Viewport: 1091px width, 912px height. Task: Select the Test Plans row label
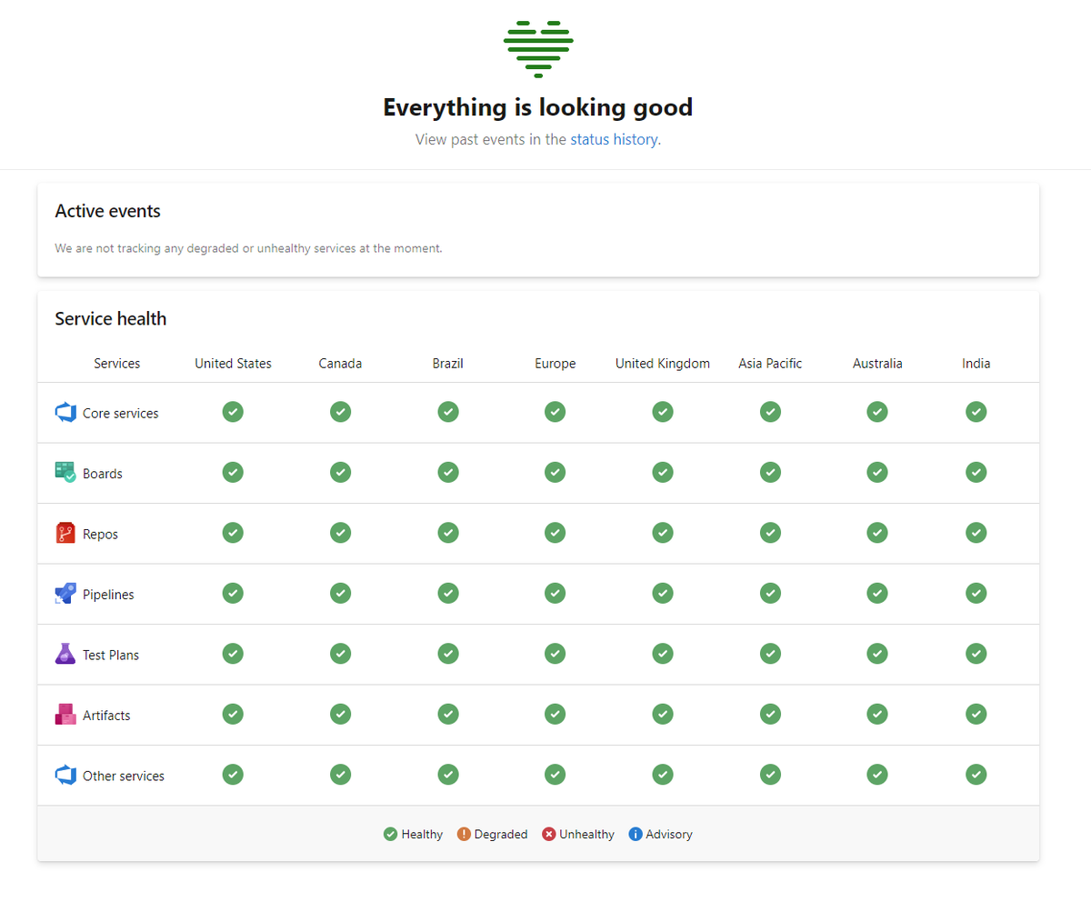pyautogui.click(x=111, y=655)
